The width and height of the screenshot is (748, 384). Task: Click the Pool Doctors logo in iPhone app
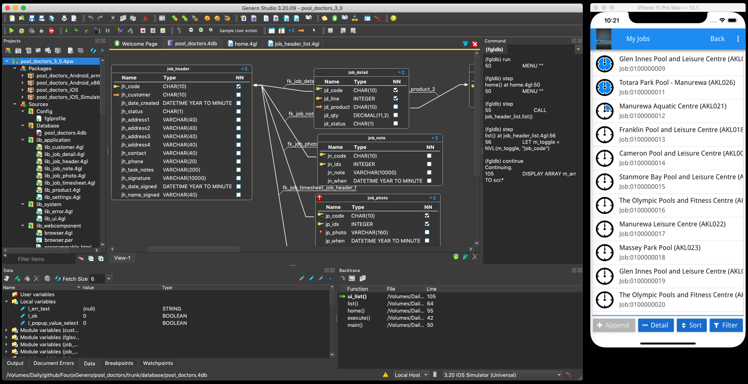603,39
